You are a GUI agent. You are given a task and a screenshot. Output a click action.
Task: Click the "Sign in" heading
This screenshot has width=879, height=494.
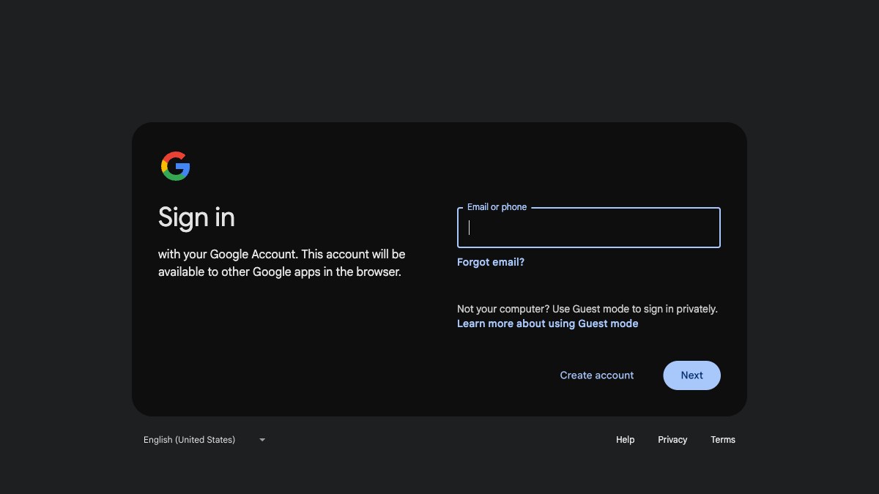196,217
